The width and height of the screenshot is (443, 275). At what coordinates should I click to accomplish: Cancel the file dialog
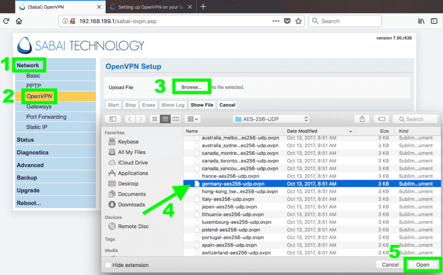[x=390, y=265]
